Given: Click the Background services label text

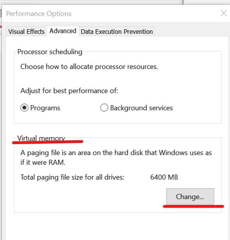Looking at the screenshot, I should tap(142, 108).
